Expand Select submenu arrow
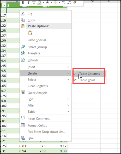Viewport: 121px width, 154px height. click(68, 79)
